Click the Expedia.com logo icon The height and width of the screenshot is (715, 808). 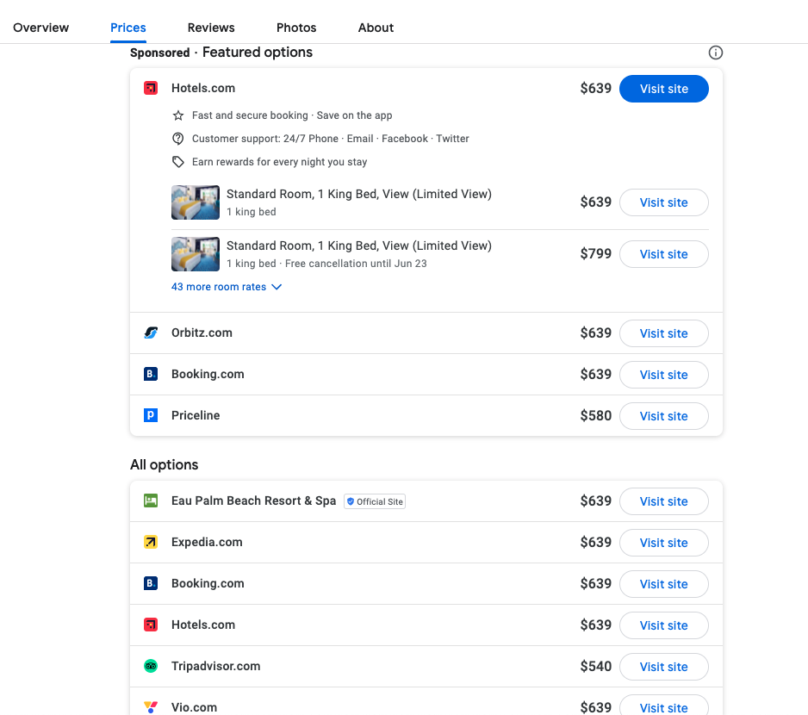pyautogui.click(x=151, y=542)
